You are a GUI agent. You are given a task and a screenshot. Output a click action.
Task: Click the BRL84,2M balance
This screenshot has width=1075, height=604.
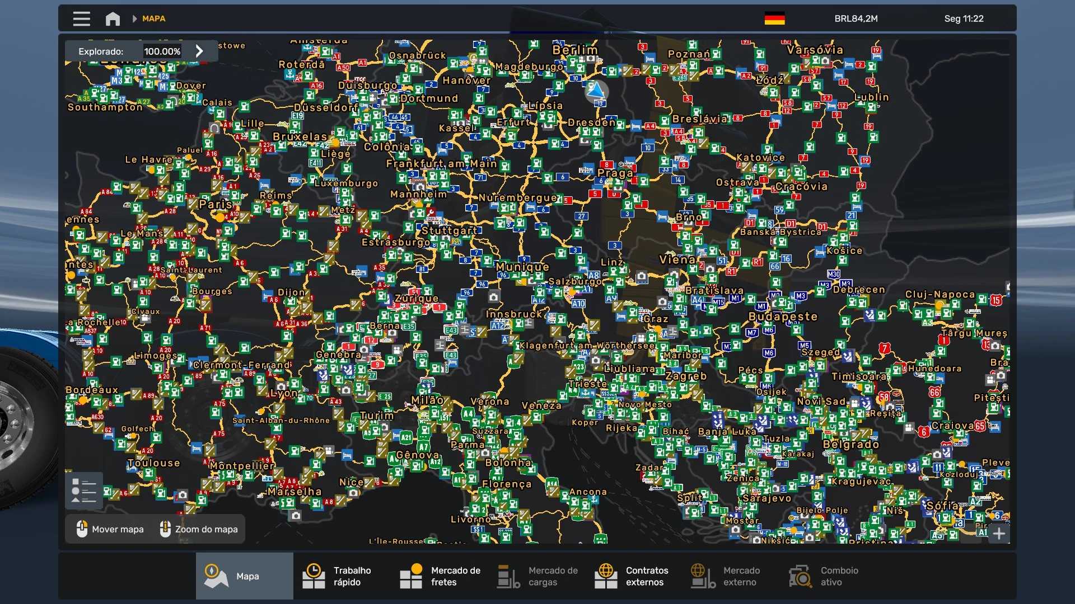(x=856, y=18)
